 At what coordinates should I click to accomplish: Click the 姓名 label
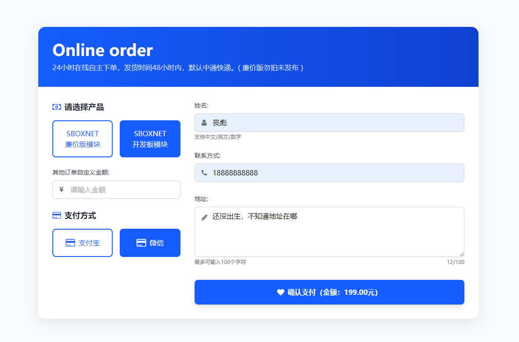(x=201, y=105)
